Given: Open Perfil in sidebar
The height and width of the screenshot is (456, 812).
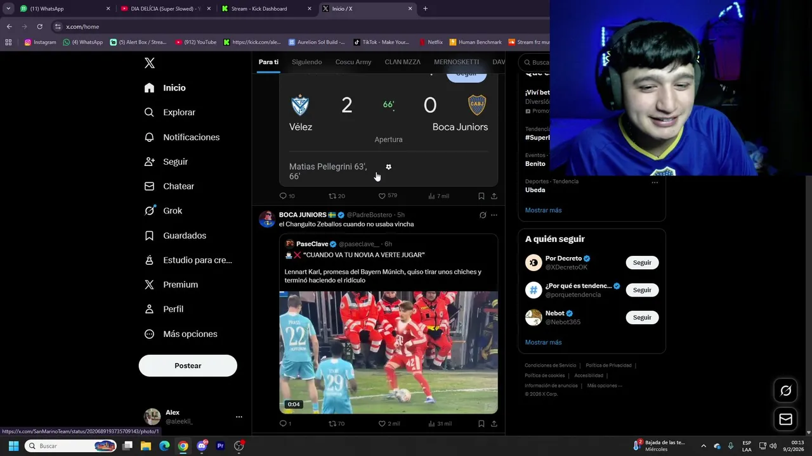Looking at the screenshot, I should [164, 309].
